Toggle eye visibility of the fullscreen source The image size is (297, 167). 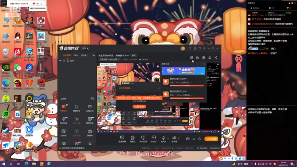[61, 60]
